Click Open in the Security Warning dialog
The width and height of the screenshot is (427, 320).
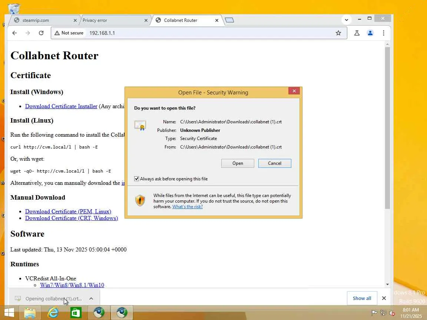238,163
